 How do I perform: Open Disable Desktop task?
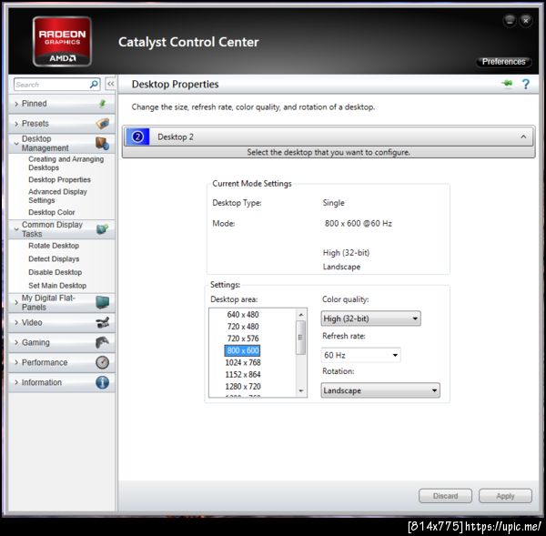coord(55,272)
